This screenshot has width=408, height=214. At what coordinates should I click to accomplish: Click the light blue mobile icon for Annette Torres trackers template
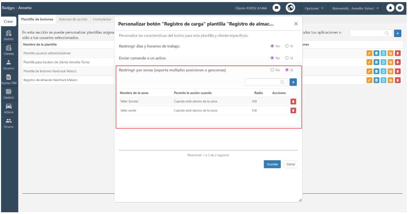tap(384, 62)
